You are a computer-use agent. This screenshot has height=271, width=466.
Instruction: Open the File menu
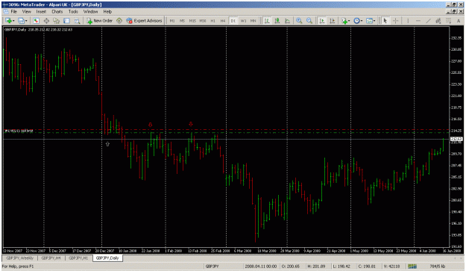(13, 12)
